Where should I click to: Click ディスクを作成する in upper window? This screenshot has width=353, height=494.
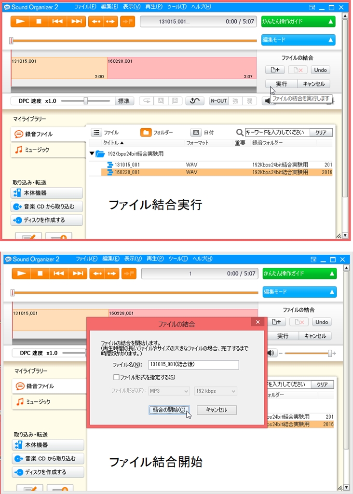(x=47, y=220)
